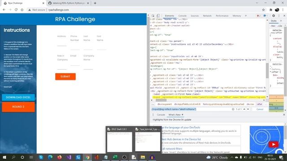Screen dimensions: 287x161
Task: Click the First Name input field
Action: tap(101, 48)
